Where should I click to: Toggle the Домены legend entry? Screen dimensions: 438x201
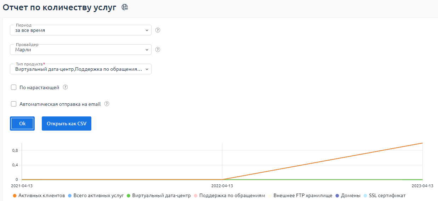[347, 195]
